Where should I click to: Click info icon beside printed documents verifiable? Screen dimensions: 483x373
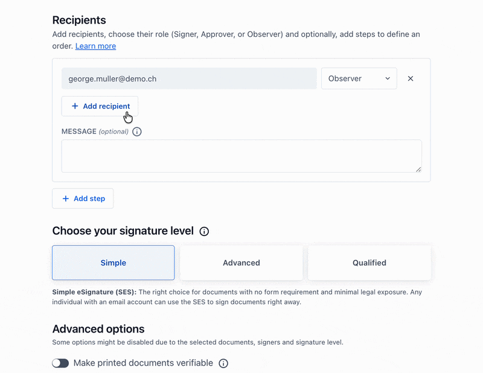point(223,363)
